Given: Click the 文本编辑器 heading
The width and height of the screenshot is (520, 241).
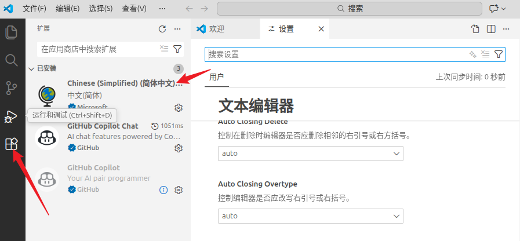Looking at the screenshot, I should (256, 106).
